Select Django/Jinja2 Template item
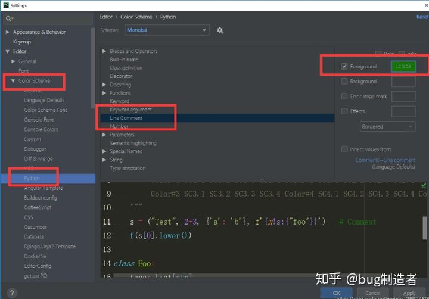Screen dimensions: 429x299 49,247
